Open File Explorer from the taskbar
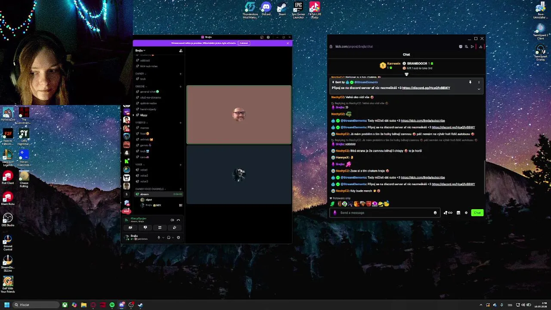Screen dimensions: 551x310 84,305
